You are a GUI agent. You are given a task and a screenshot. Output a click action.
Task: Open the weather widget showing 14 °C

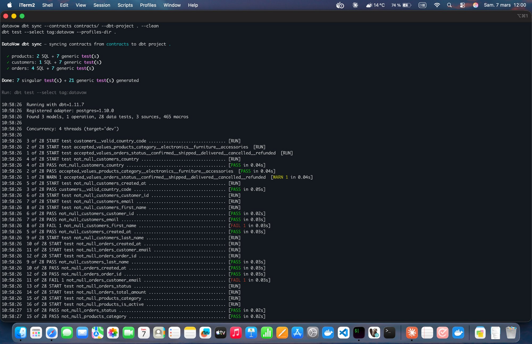click(x=376, y=5)
